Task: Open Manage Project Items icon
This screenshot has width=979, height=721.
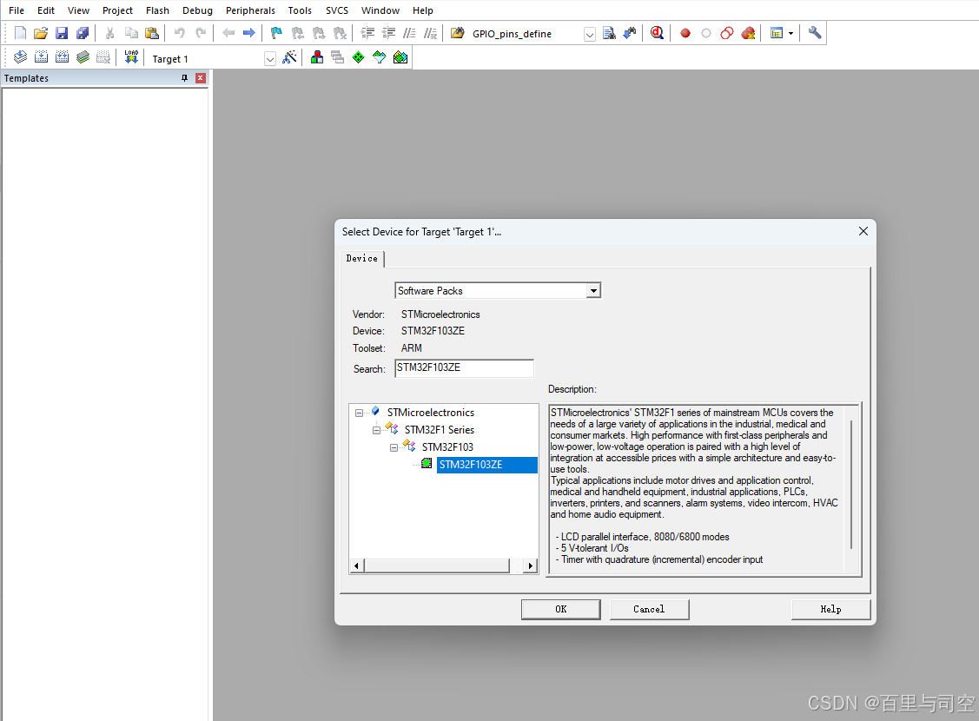Action: tap(317, 57)
